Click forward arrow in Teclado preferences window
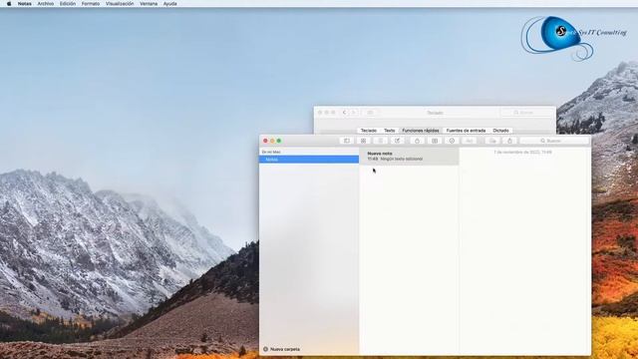 tap(354, 113)
